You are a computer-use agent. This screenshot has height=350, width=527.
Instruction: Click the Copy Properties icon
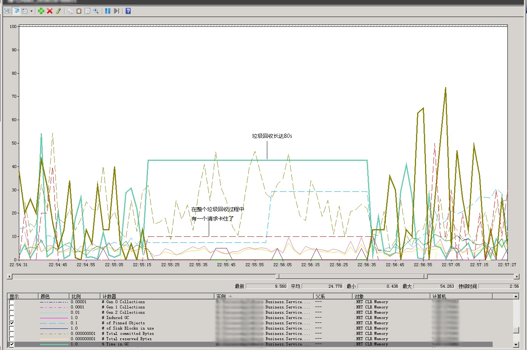[x=70, y=11]
